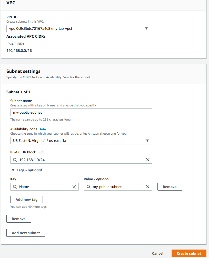Remove the Name tag row
This screenshot has width=209, height=258.
pyautogui.click(x=170, y=187)
